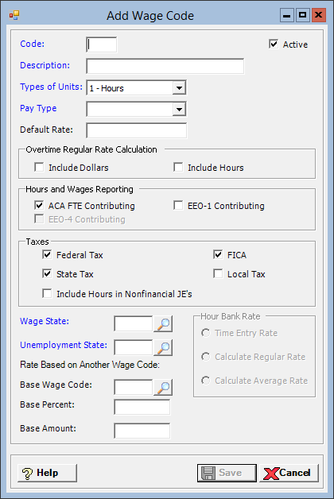This screenshot has width=334, height=499.
Task: Click into the Description text field
Action: (x=165, y=66)
